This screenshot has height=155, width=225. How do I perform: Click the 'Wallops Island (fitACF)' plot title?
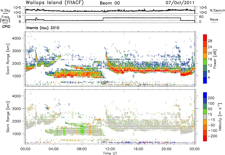pyautogui.click(x=55, y=3)
